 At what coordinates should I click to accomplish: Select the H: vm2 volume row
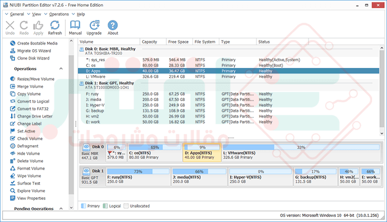(x=228, y=116)
